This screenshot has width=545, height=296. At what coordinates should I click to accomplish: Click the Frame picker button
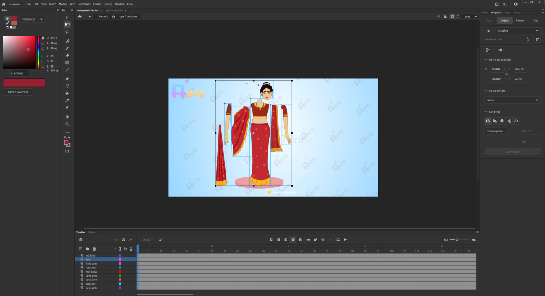pos(495,131)
